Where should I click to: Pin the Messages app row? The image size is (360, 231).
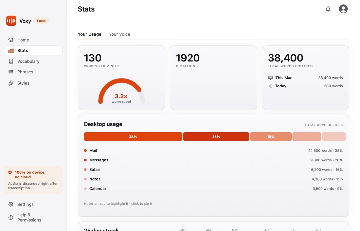click(x=213, y=160)
